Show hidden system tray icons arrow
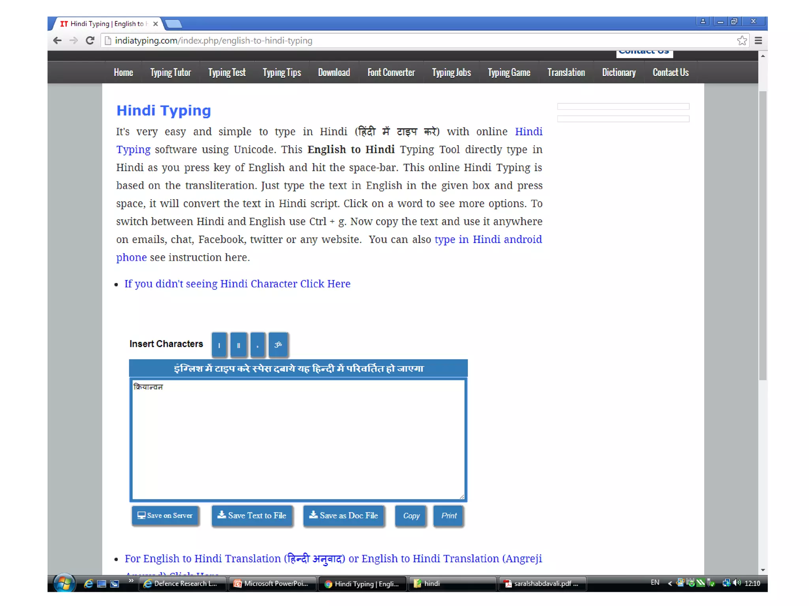This screenshot has height=606, width=809. 670,584
